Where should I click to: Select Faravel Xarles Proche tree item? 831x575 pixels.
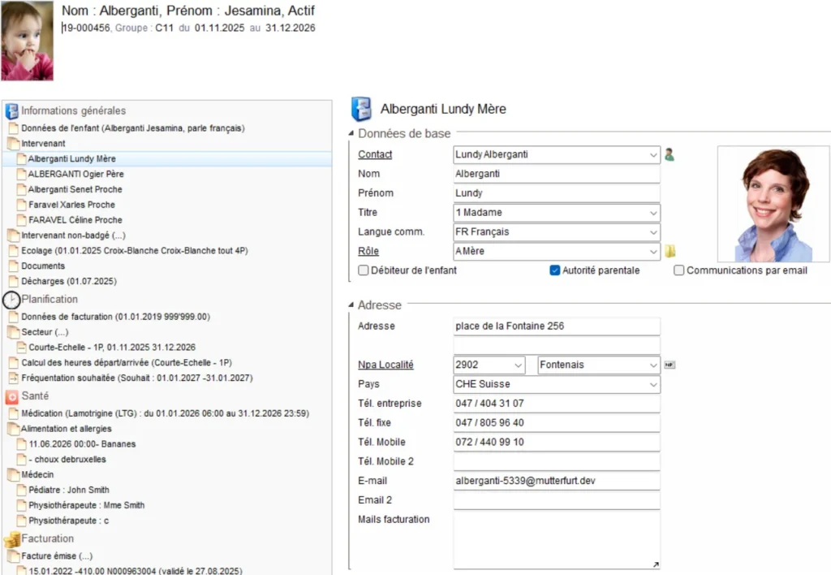(x=71, y=205)
